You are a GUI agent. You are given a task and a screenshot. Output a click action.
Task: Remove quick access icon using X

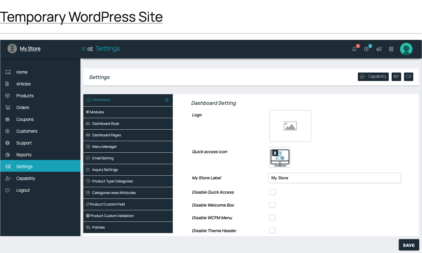tap(275, 153)
